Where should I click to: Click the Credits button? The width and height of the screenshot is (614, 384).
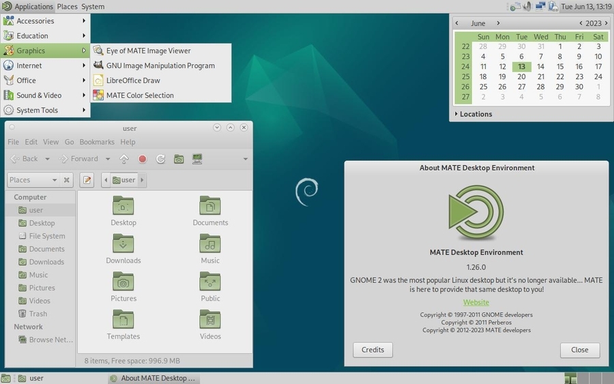(x=372, y=350)
